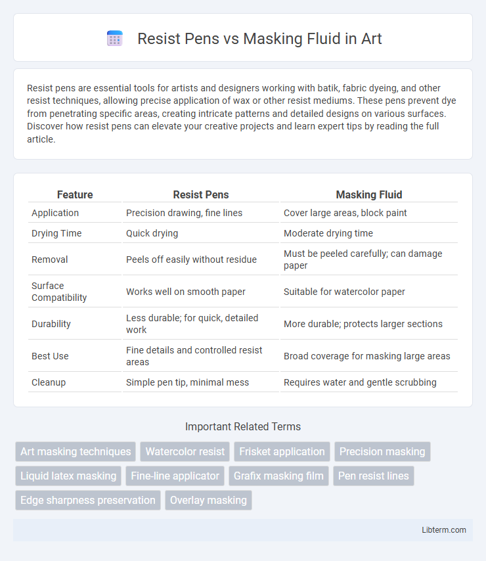
Task: Select the Liquid latex masking tag
Action: 68,476
